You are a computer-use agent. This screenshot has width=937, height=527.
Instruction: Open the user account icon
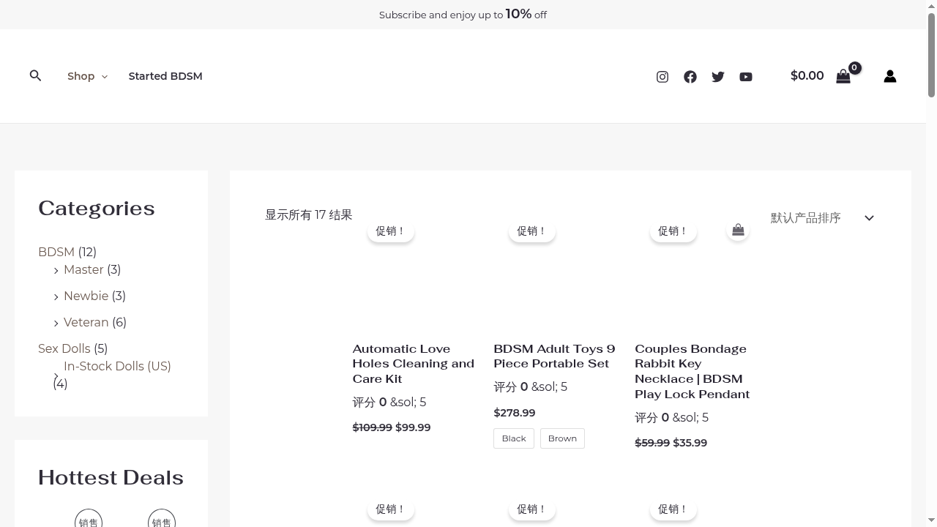(x=890, y=76)
